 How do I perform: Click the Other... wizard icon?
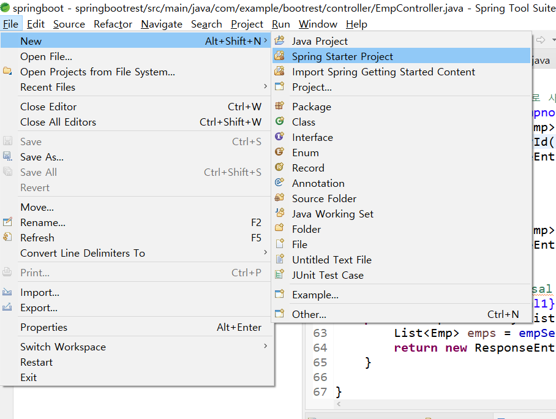pyautogui.click(x=279, y=314)
